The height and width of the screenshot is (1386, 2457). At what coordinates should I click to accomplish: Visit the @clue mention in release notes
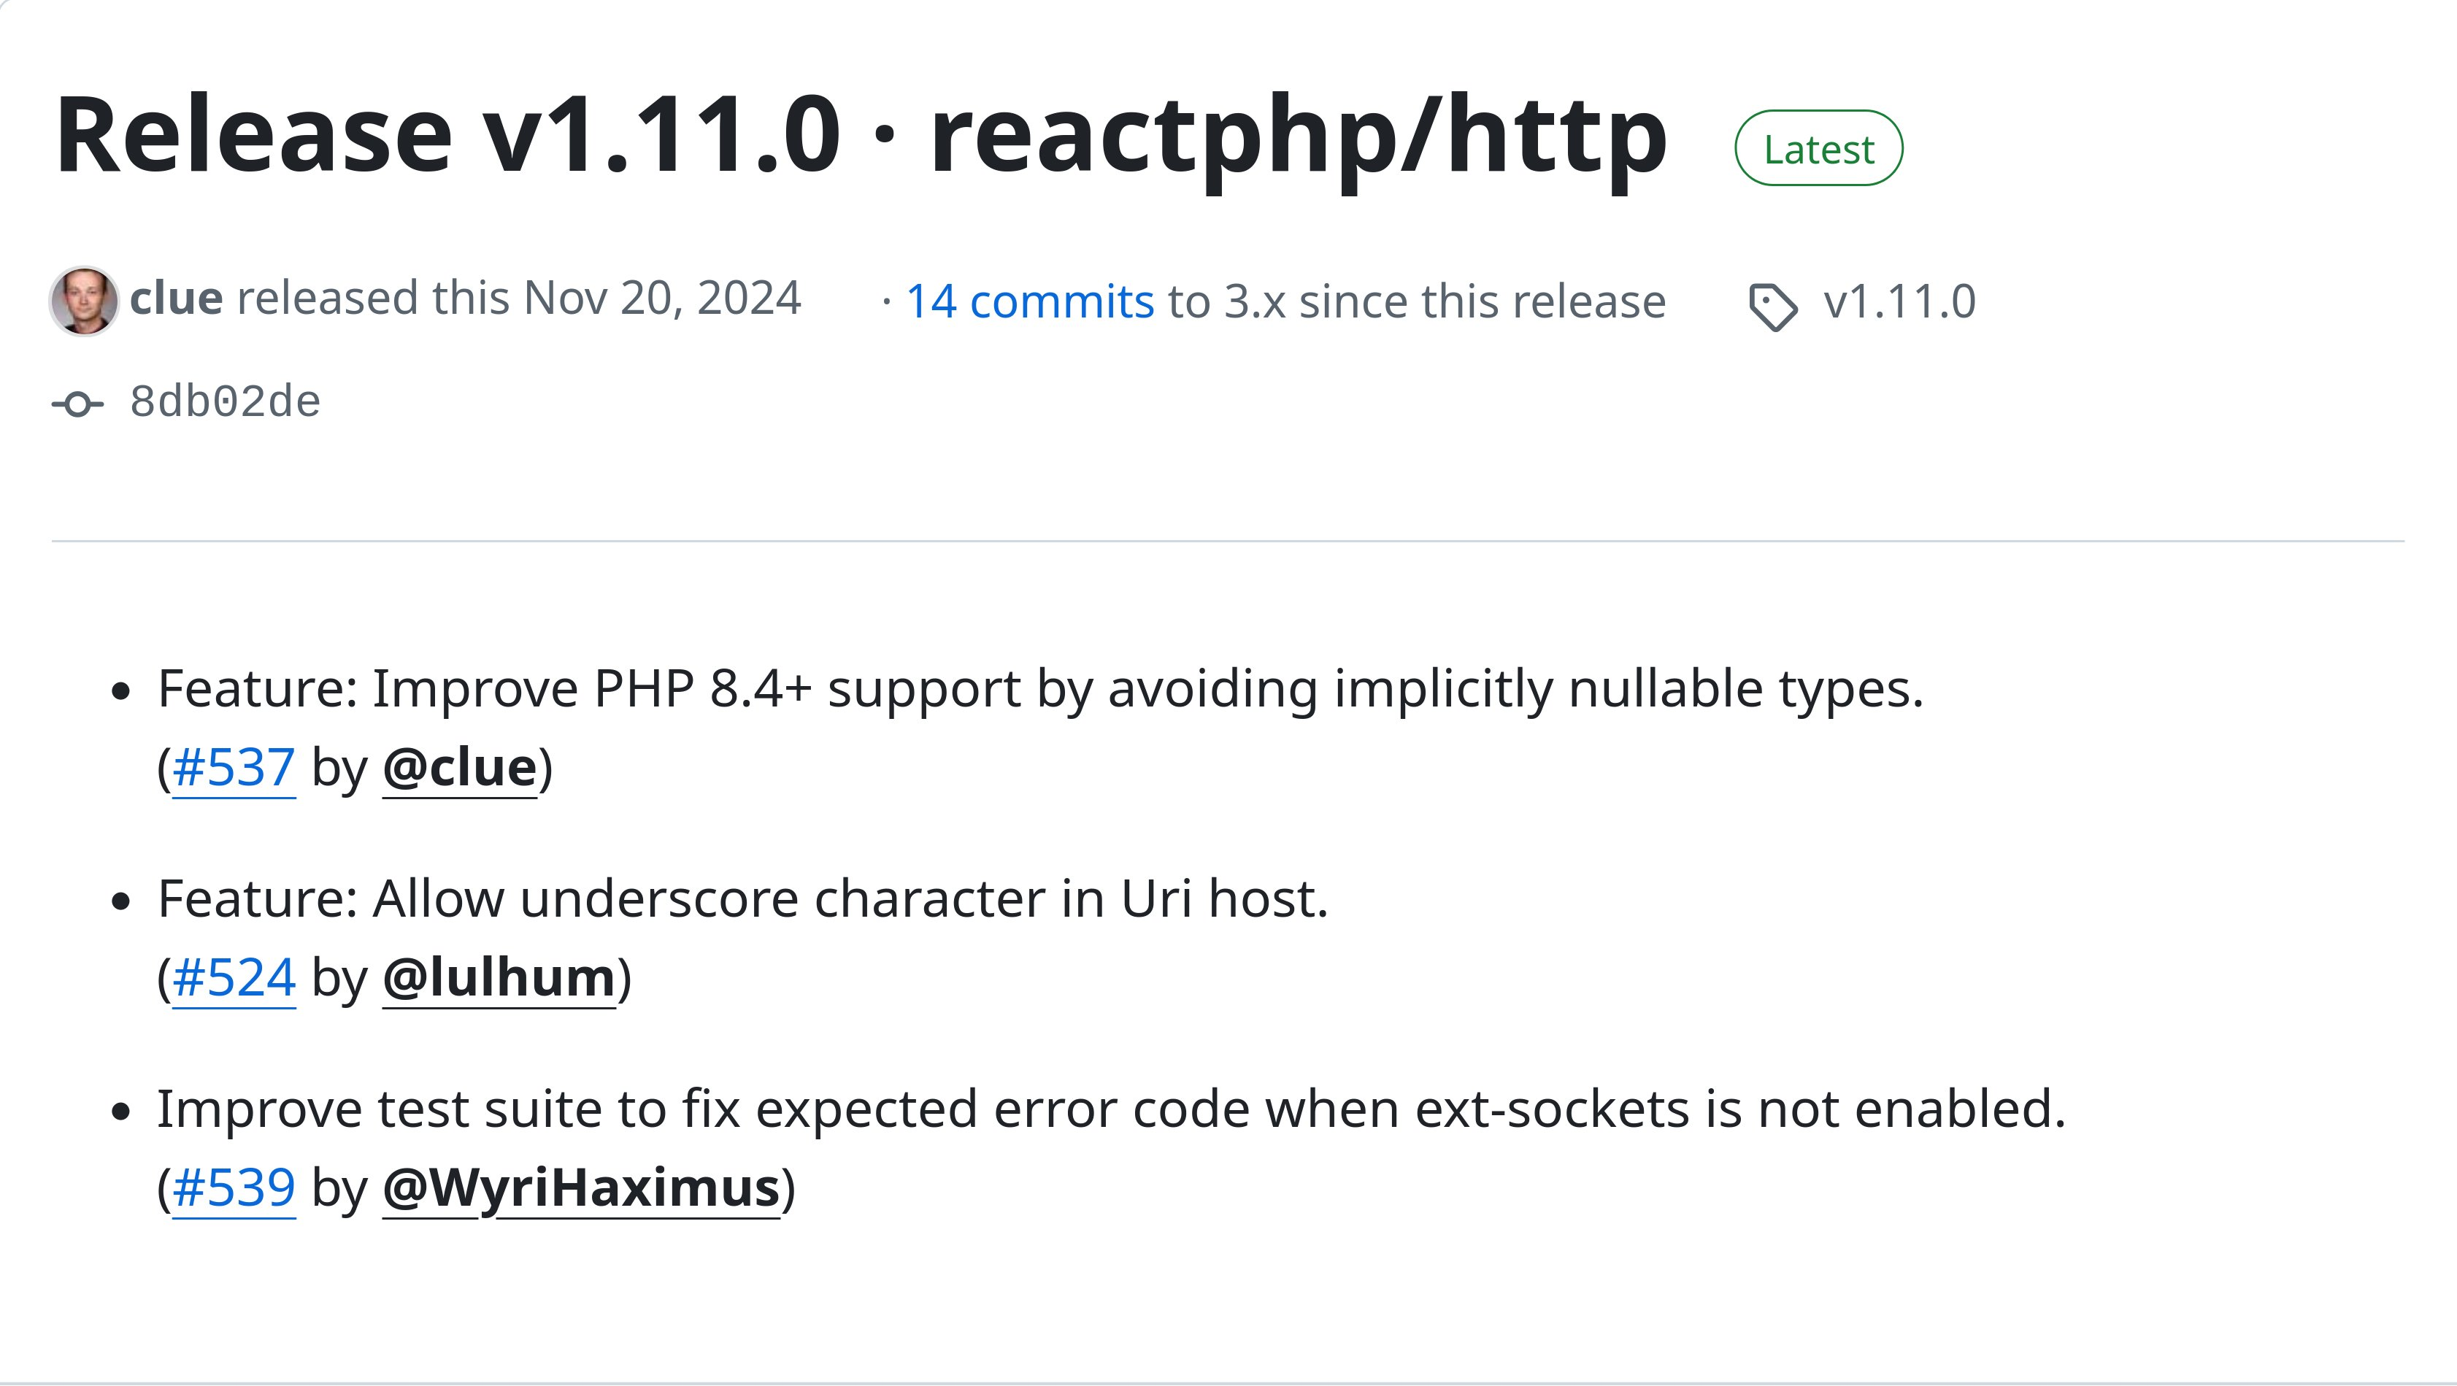pyautogui.click(x=460, y=768)
